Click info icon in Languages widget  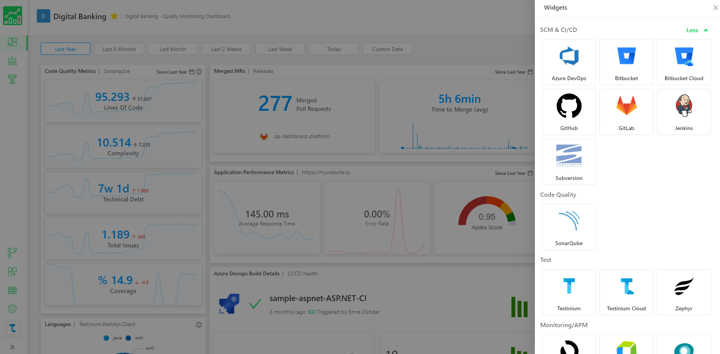199,325
